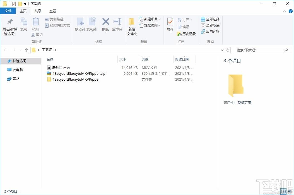The width and height of the screenshot is (294, 195).
Task: Go up one folder level
Action: pyautogui.click(x=26, y=50)
